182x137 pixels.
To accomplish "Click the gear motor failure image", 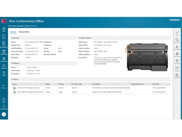I will point(147,57).
